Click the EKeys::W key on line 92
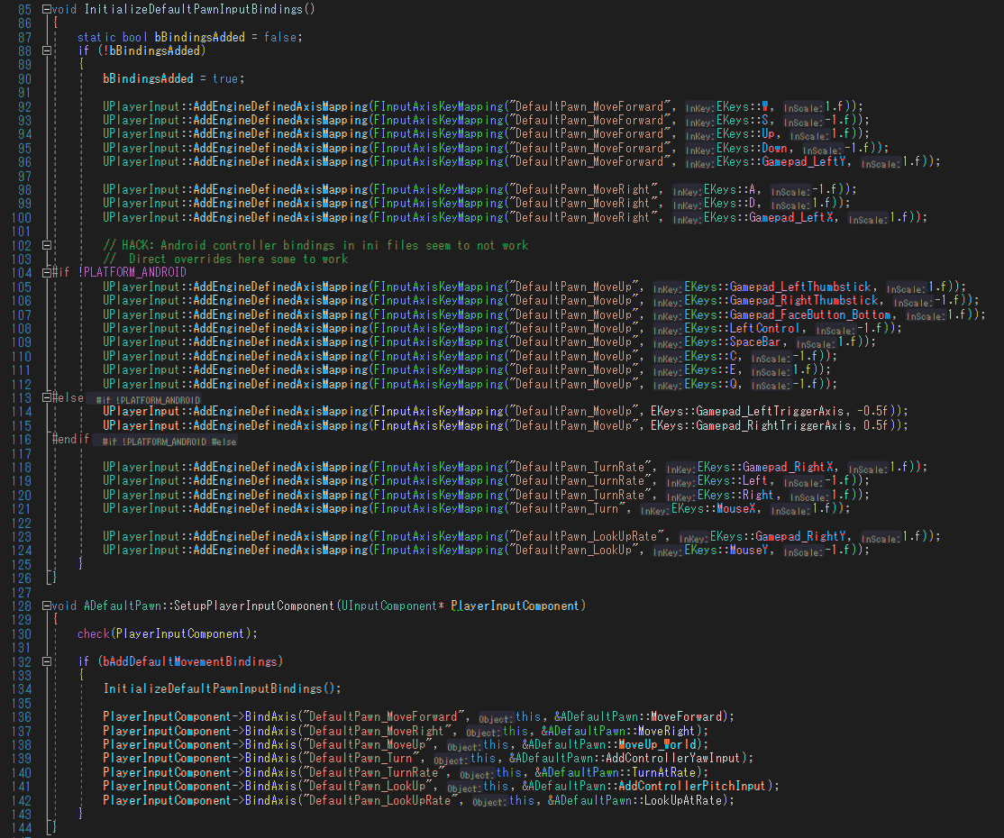Image resolution: width=1004 pixels, height=838 pixels. (742, 106)
